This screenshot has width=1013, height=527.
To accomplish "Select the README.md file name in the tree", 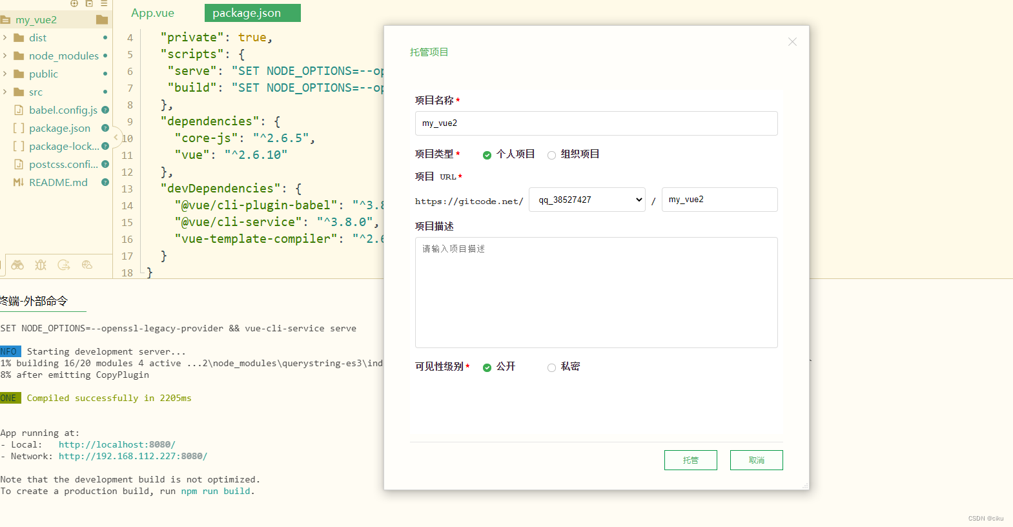I will point(58,182).
